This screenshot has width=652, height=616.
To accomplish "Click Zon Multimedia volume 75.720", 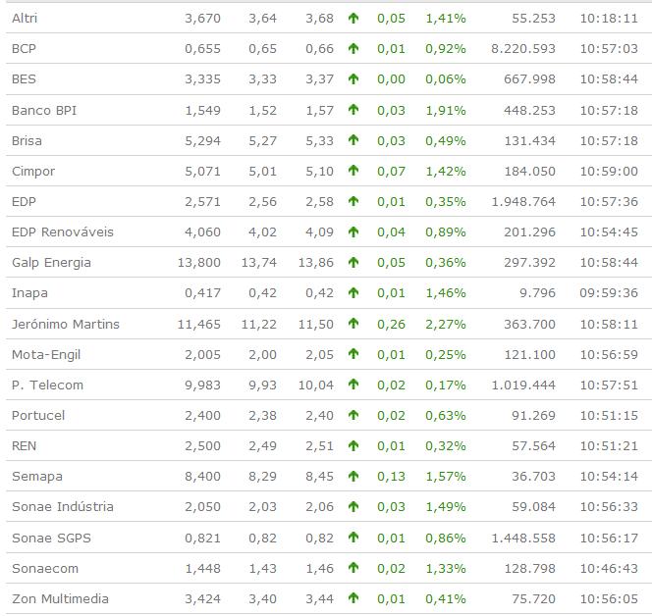I will tap(533, 599).
